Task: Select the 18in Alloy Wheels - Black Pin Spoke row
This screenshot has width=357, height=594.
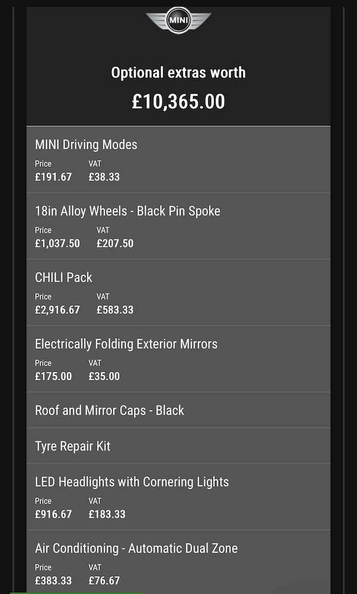Action: pos(127,211)
